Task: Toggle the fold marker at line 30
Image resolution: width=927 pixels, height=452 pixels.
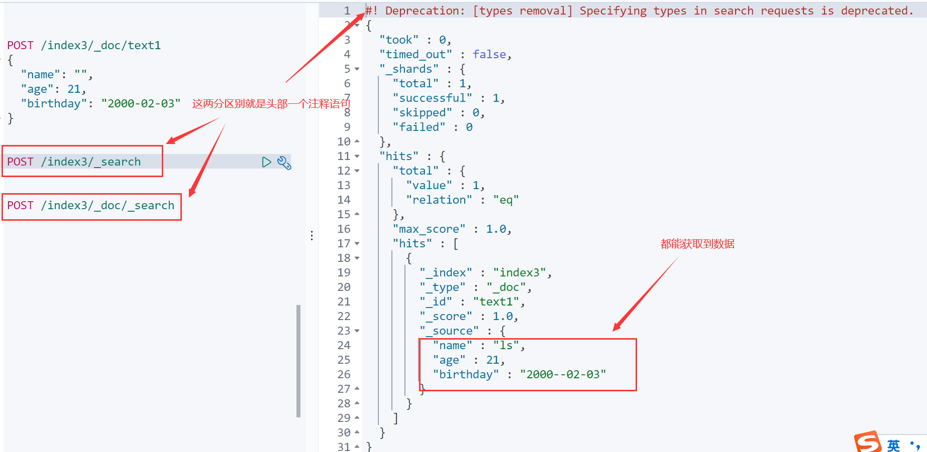Action: point(357,432)
